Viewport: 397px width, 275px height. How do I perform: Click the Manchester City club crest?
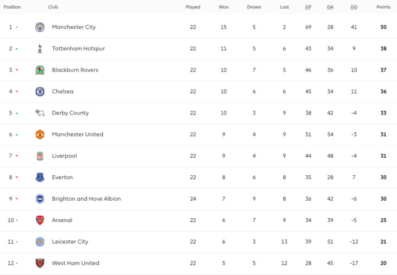tap(40, 27)
